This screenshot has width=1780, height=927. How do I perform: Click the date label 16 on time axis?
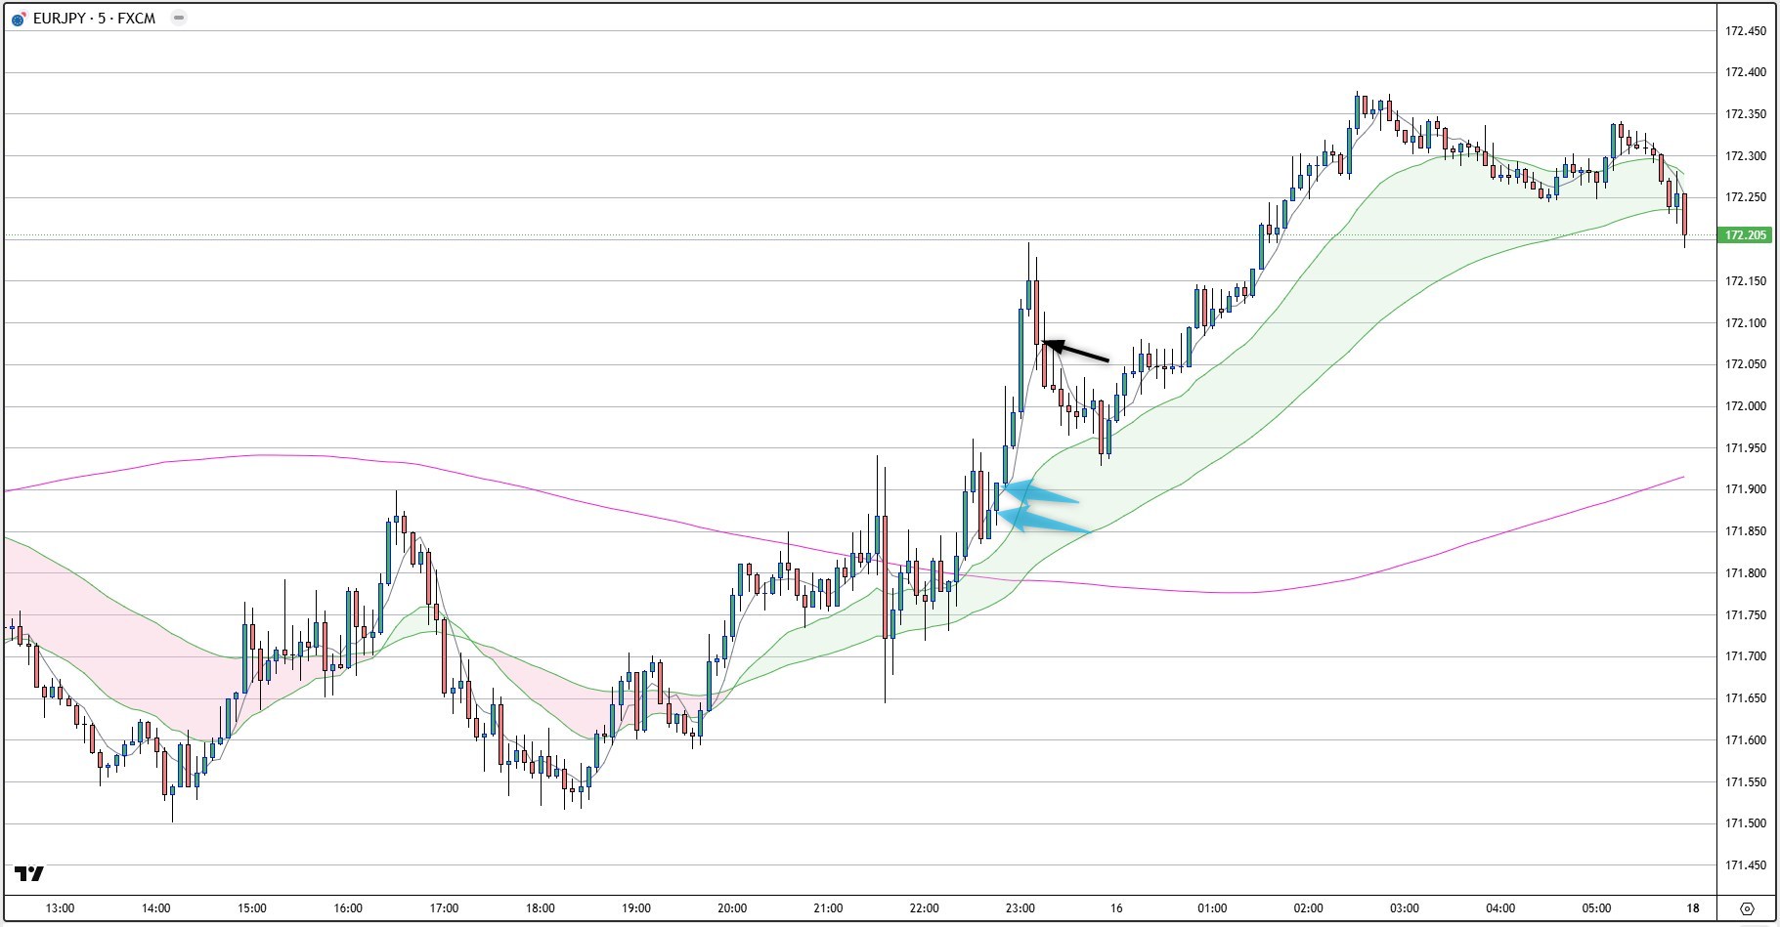click(1116, 908)
